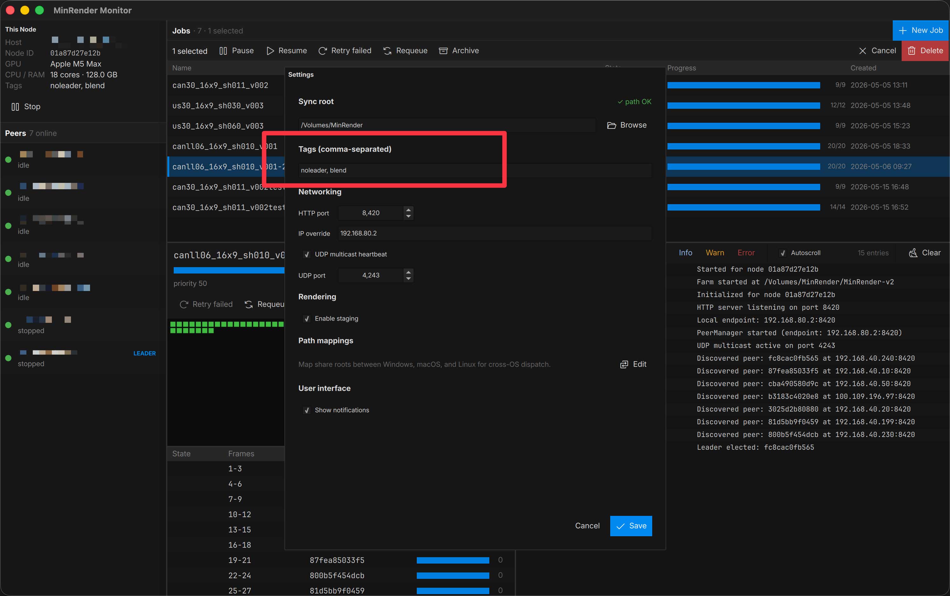Click the New Job label

click(927, 30)
